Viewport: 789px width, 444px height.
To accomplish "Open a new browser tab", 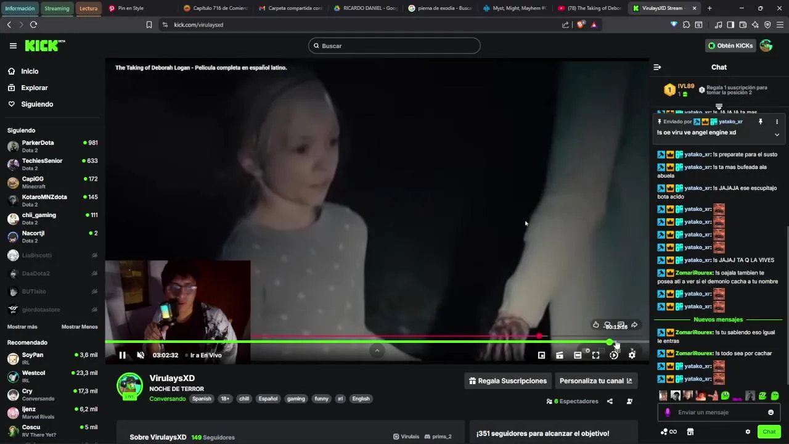I will click(709, 8).
